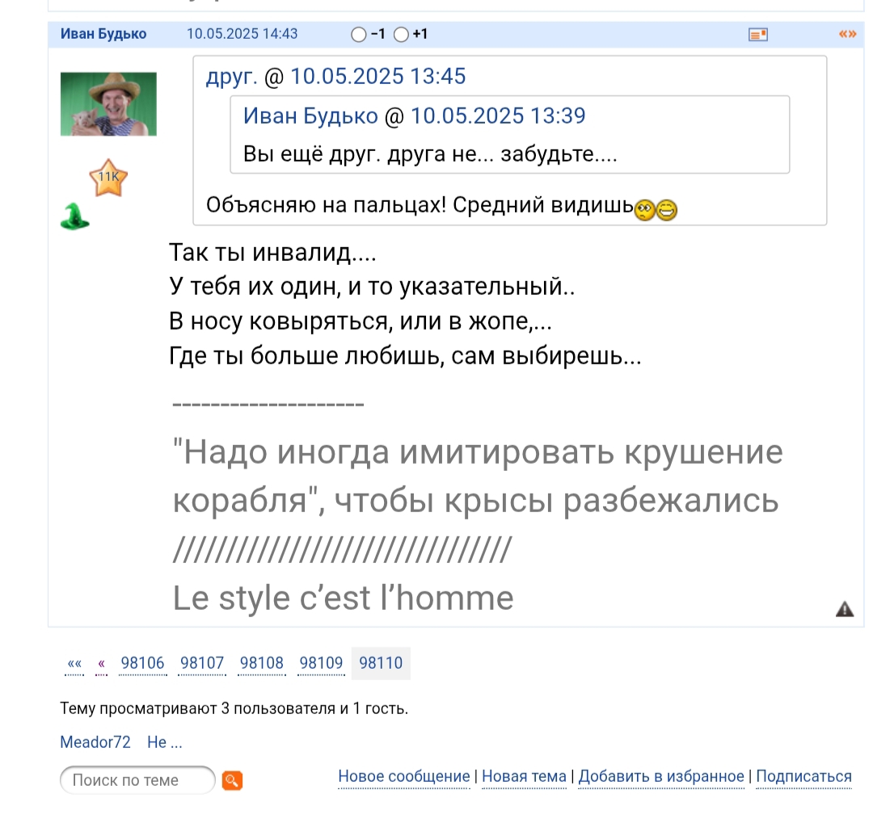Open the post card icon in the header
The width and height of the screenshot is (873, 815).
coord(757,35)
